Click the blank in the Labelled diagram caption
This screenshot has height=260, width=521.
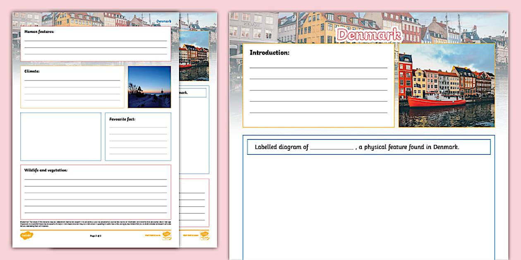click(x=332, y=147)
